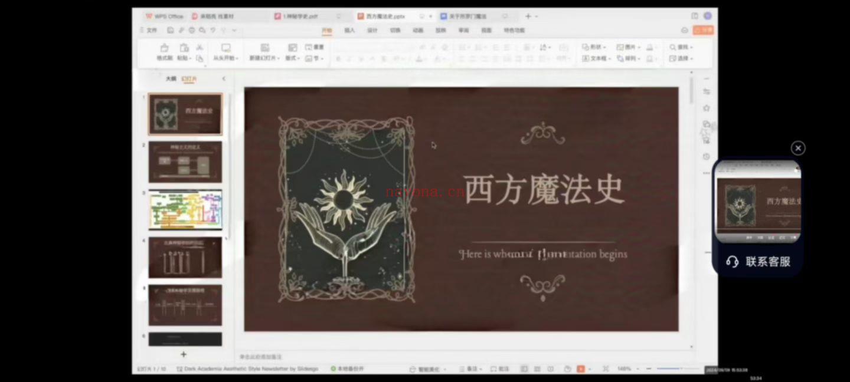This screenshot has width=850, height=382.
Task: Switch to the 1.神秘学史.pdf document tab
Action: coord(308,16)
